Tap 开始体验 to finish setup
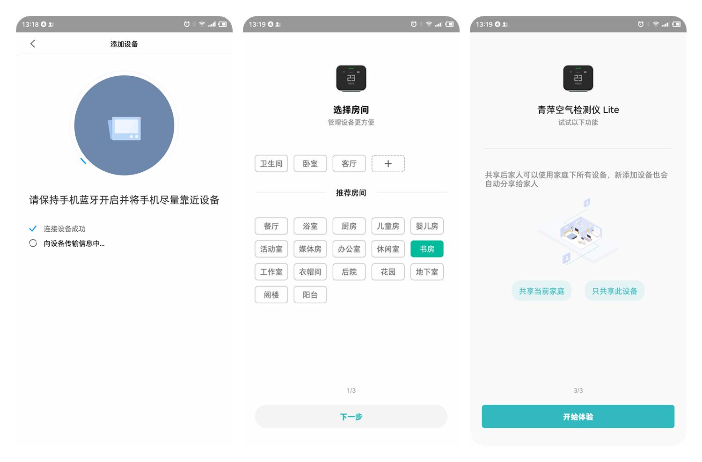The width and height of the screenshot is (702, 462). (578, 416)
